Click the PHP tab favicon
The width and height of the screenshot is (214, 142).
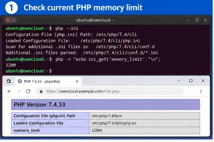[x=20, y=81]
